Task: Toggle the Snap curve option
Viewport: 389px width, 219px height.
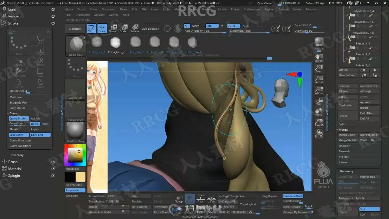Action: tap(45, 124)
